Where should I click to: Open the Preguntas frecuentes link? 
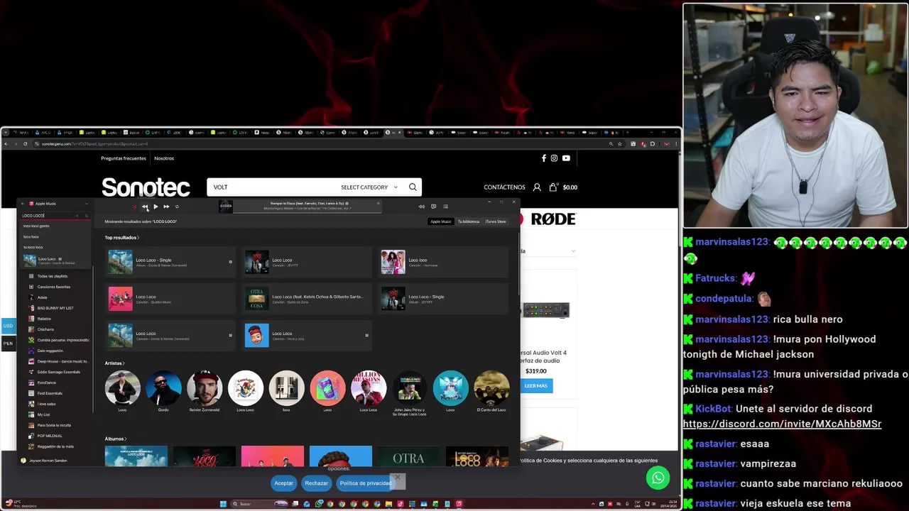[124, 158]
